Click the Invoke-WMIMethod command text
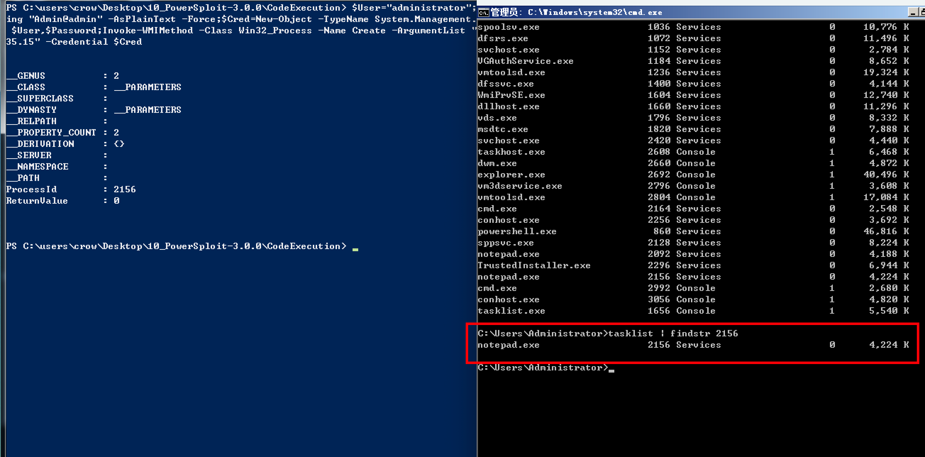The width and height of the screenshot is (925, 457). (x=148, y=31)
